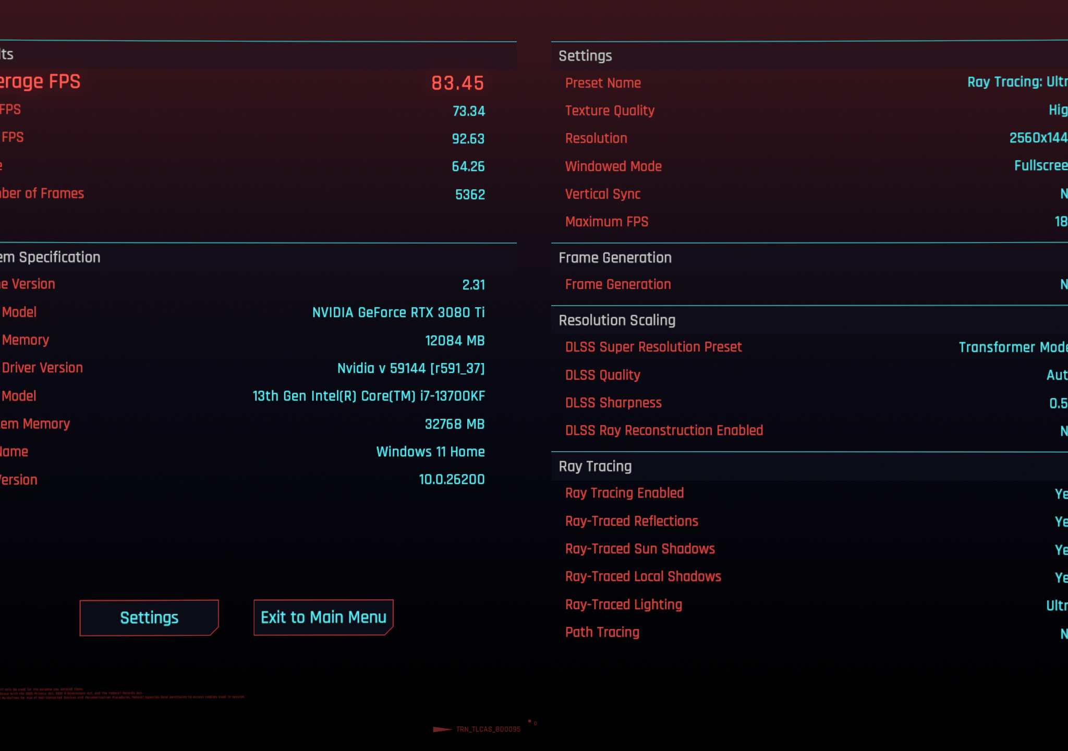Click Exit to Main Menu button
The height and width of the screenshot is (751, 1068).
[x=323, y=617]
